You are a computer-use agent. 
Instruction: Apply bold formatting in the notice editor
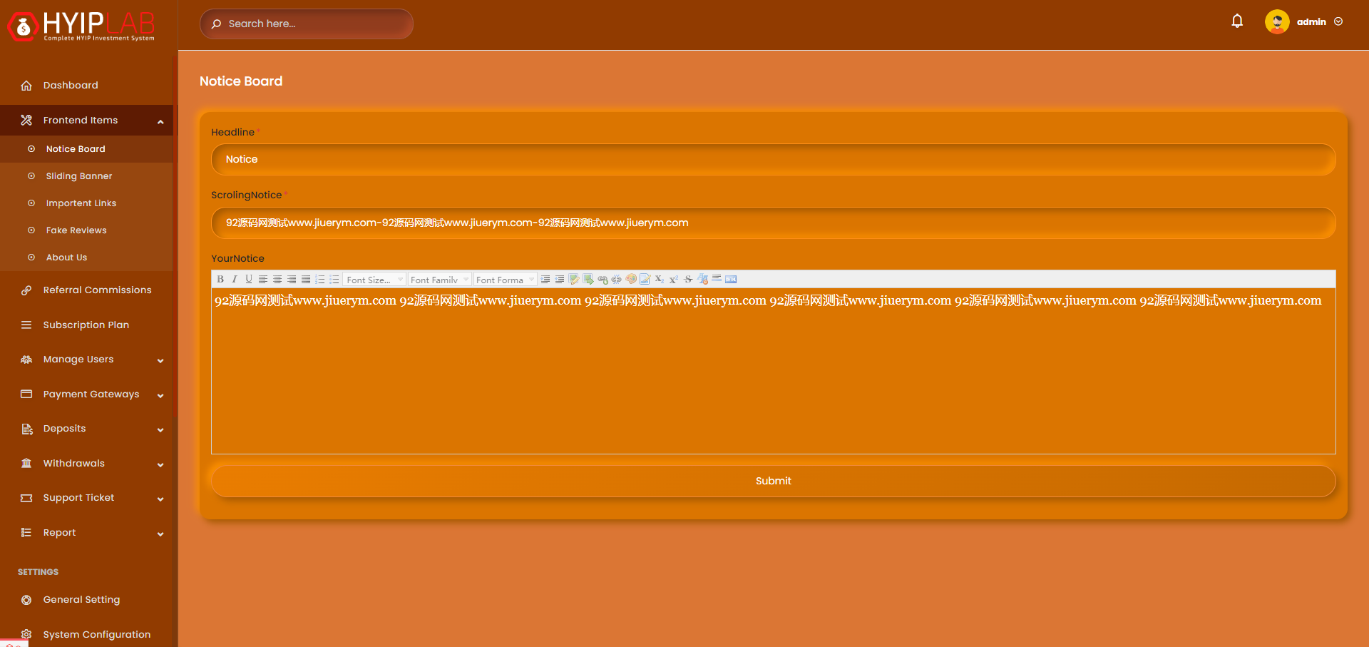[x=220, y=280]
